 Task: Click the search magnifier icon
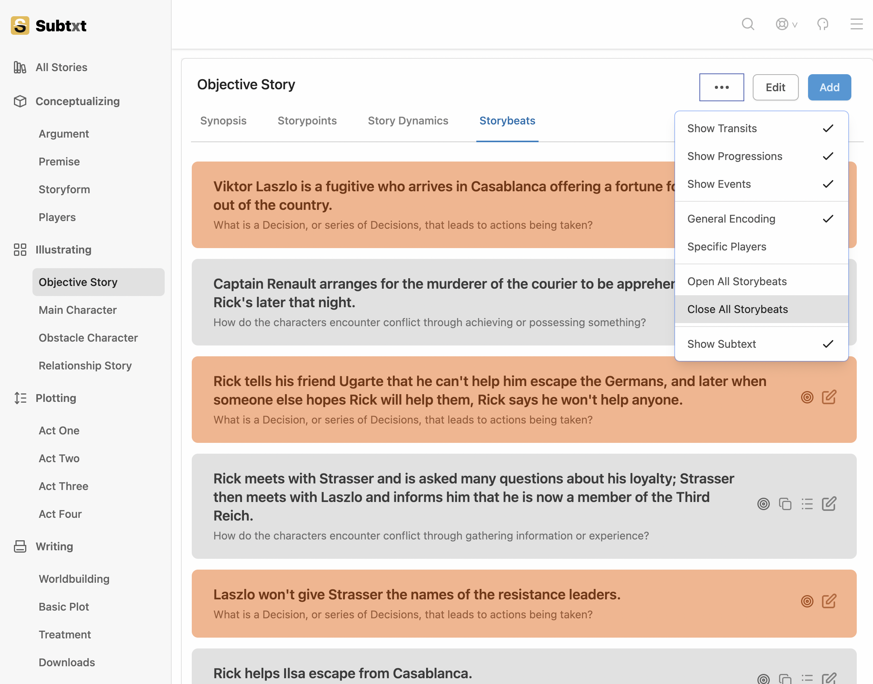748,24
